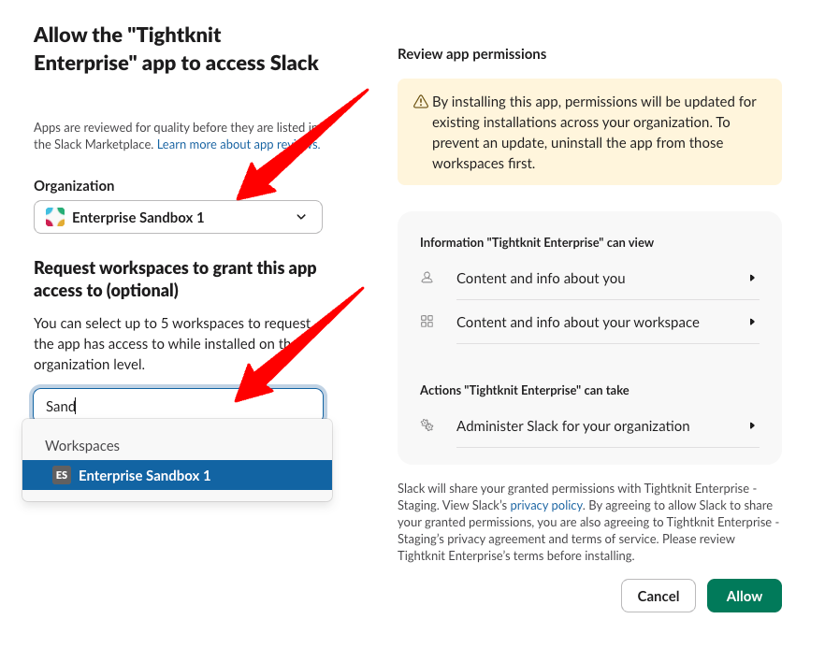Screen dimensions: 825x648
Task: Open the Learn more about app reviews link
Action: [x=239, y=145]
